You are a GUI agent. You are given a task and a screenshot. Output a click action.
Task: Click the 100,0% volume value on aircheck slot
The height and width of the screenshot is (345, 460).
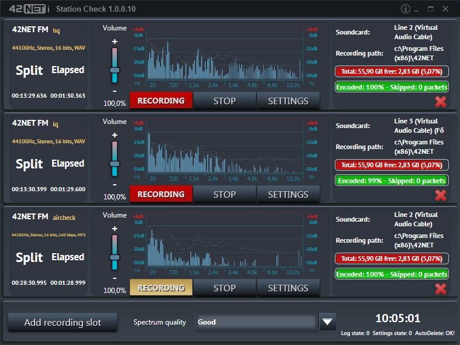[115, 291]
